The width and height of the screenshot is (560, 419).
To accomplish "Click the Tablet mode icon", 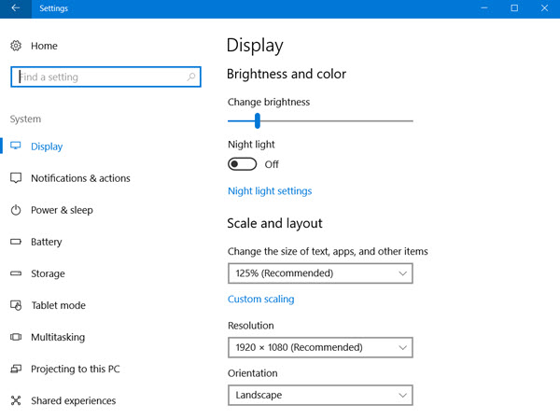I will pos(16,305).
